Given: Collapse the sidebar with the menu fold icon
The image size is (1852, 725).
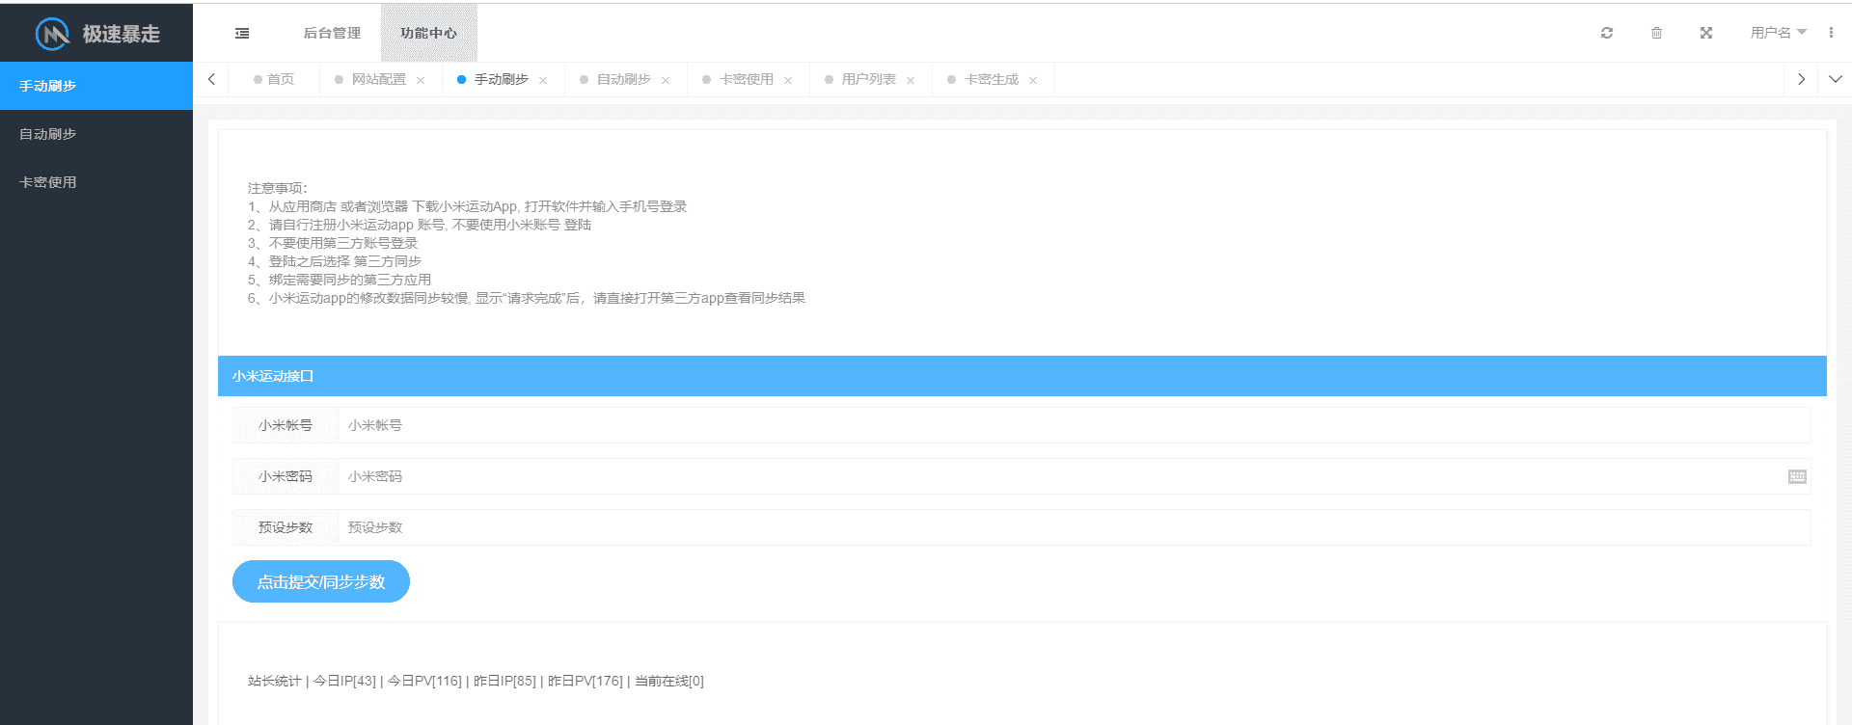Looking at the screenshot, I should coord(242,33).
